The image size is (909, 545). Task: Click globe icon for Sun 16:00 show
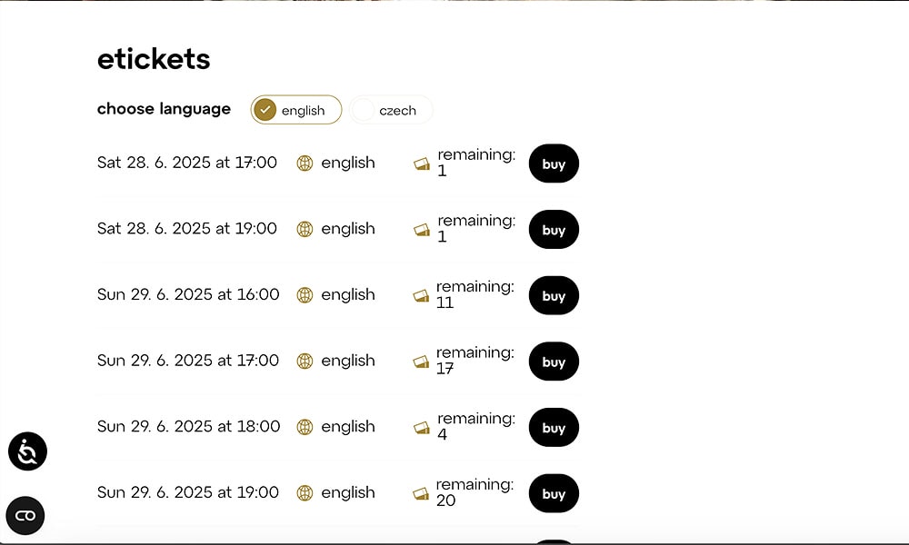(305, 295)
